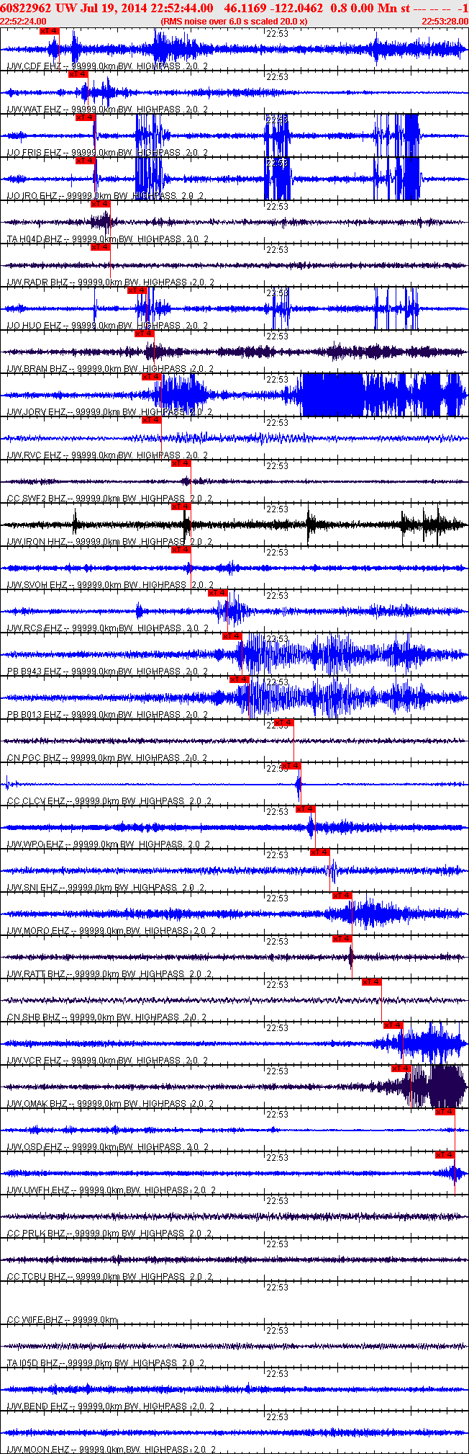Click red pick marker on UW.CDF trace
This screenshot has height=1454, width=469.
(x=49, y=31)
